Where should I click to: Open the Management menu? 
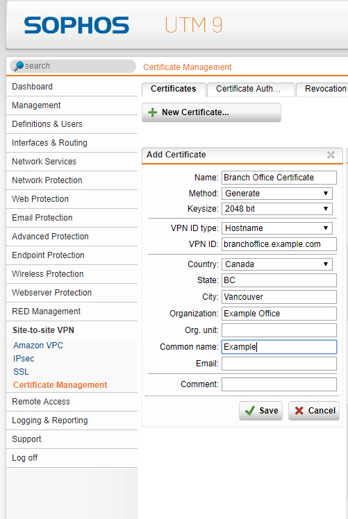72,105
